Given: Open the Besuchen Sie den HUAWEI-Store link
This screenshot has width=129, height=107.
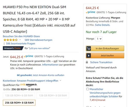Looking at the screenshot, I should [21, 36].
